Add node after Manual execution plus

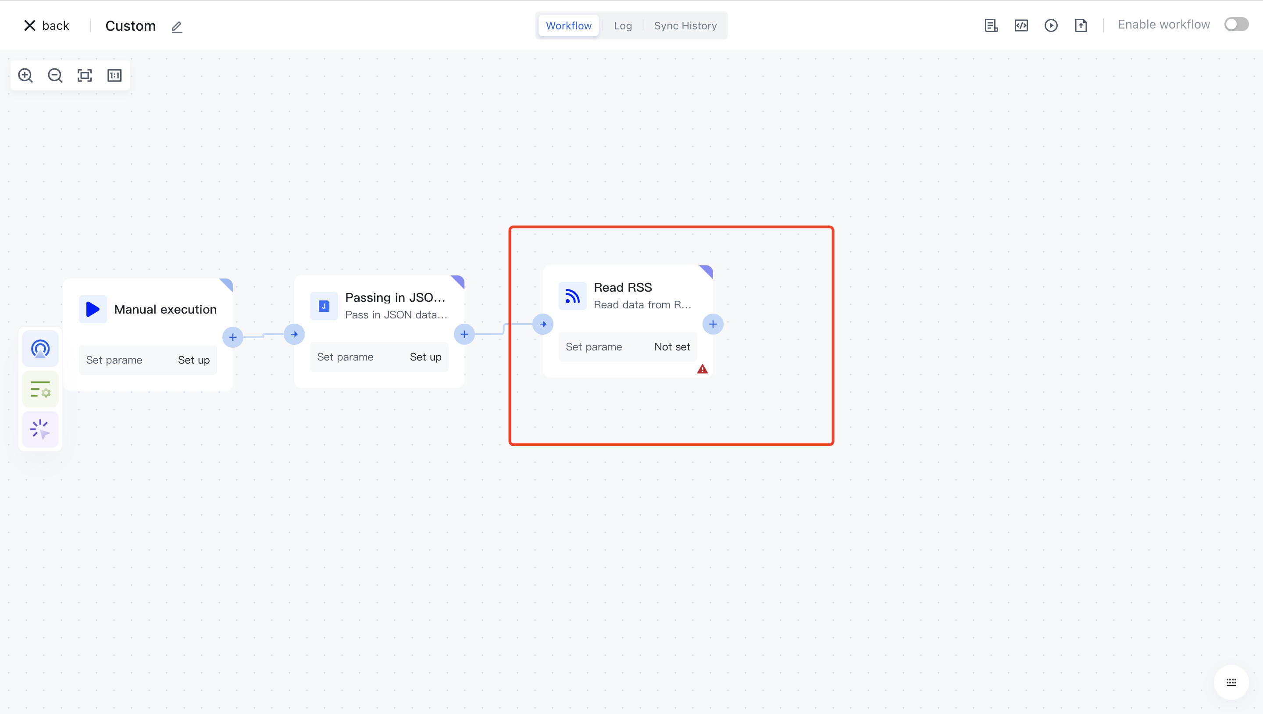click(x=233, y=337)
